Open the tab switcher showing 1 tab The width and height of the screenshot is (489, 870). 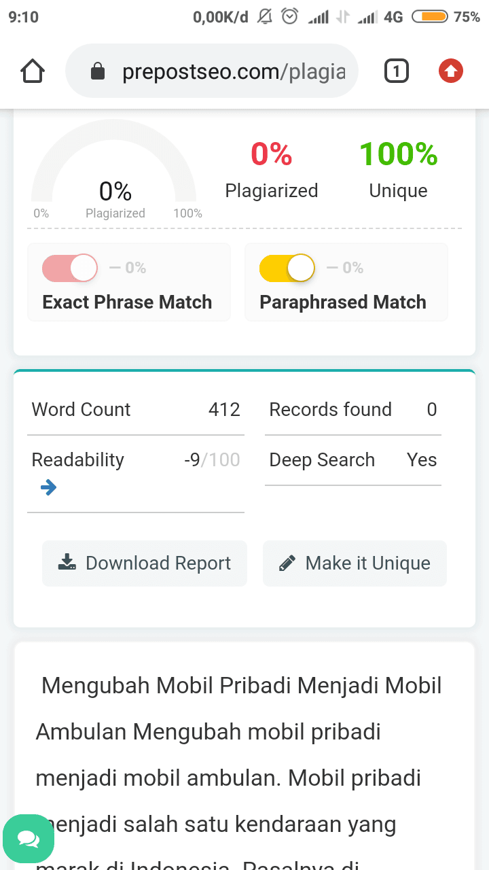(x=397, y=71)
